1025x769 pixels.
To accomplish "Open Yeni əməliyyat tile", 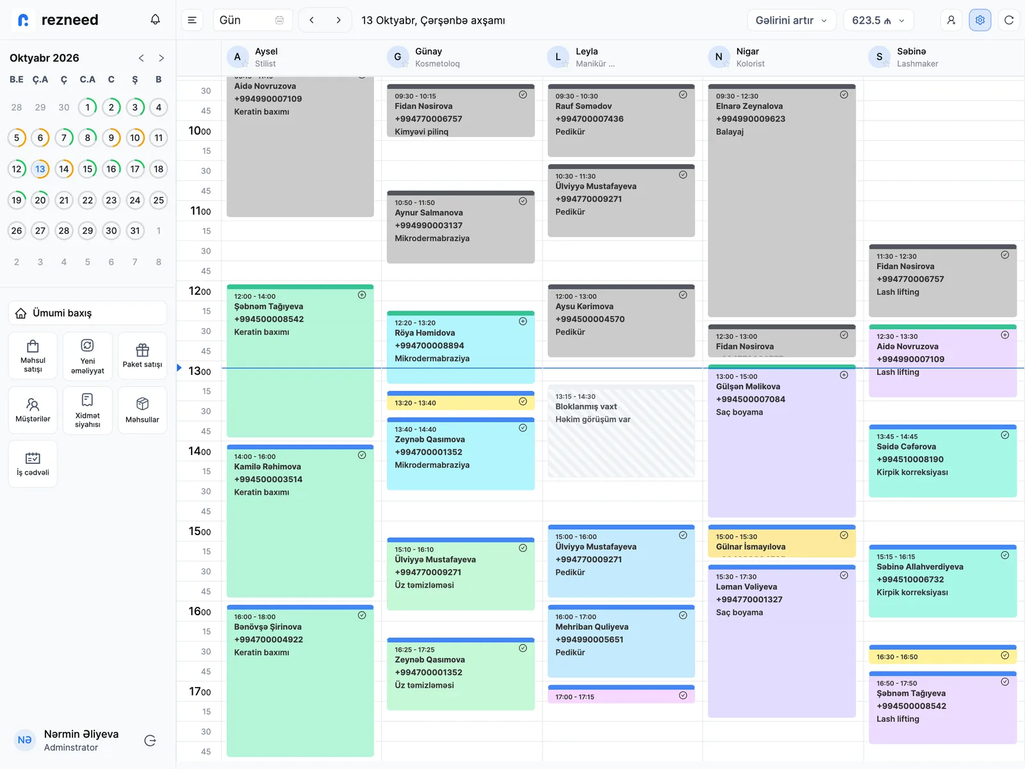I will coord(88,356).
